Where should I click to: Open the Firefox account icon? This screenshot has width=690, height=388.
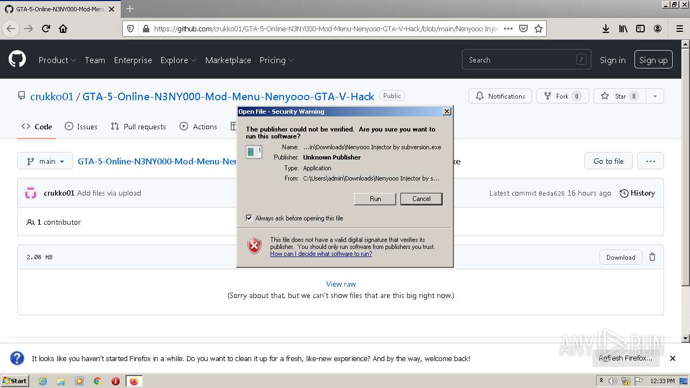(x=658, y=29)
